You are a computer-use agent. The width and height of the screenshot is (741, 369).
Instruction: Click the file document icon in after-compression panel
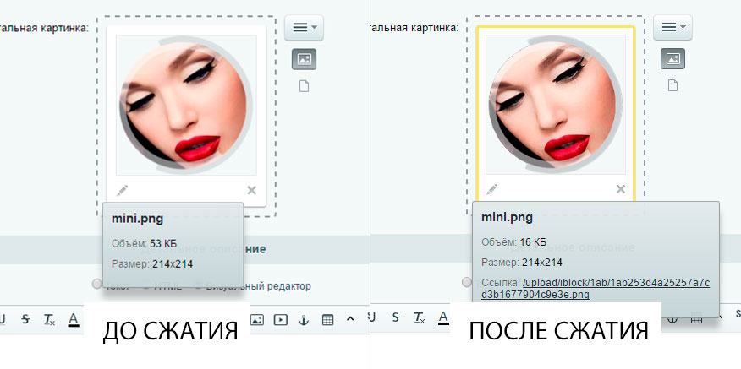(672, 86)
